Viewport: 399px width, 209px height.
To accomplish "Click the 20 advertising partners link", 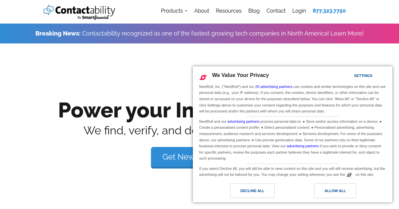I will 274,87.
